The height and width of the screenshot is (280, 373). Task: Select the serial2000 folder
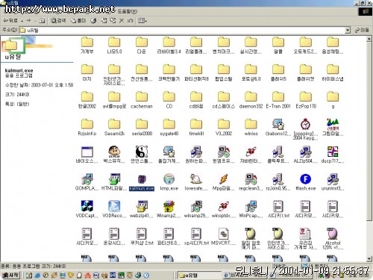coord(142,124)
